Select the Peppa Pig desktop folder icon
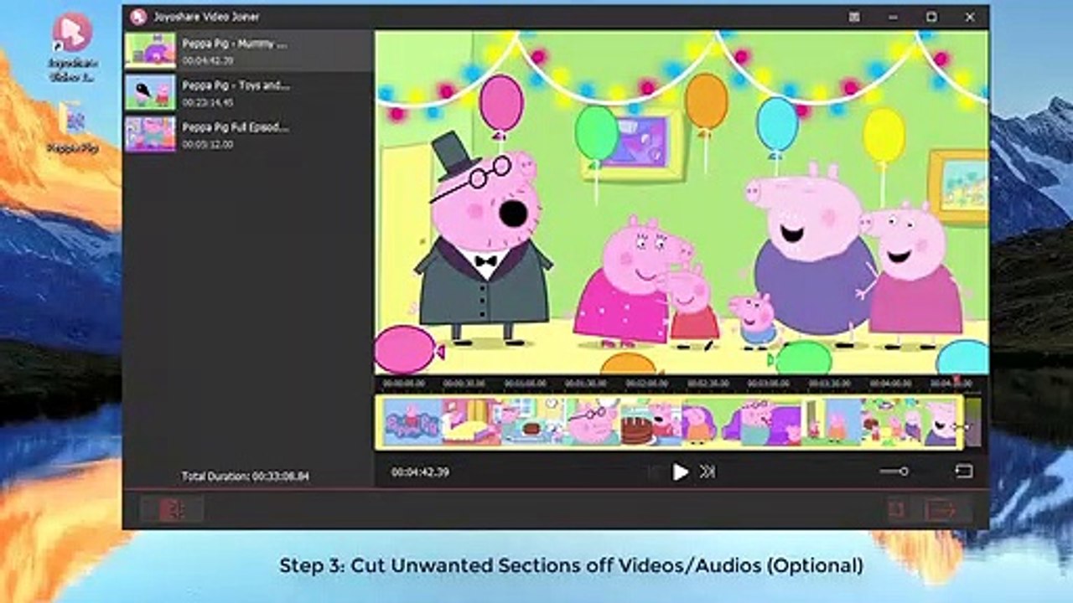This screenshot has height=603, width=1073. [x=74, y=128]
